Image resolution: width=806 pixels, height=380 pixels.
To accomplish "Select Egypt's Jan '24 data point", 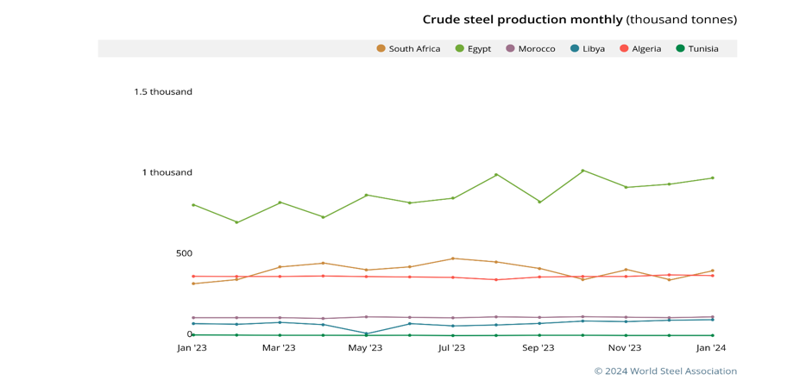I will tap(712, 178).
